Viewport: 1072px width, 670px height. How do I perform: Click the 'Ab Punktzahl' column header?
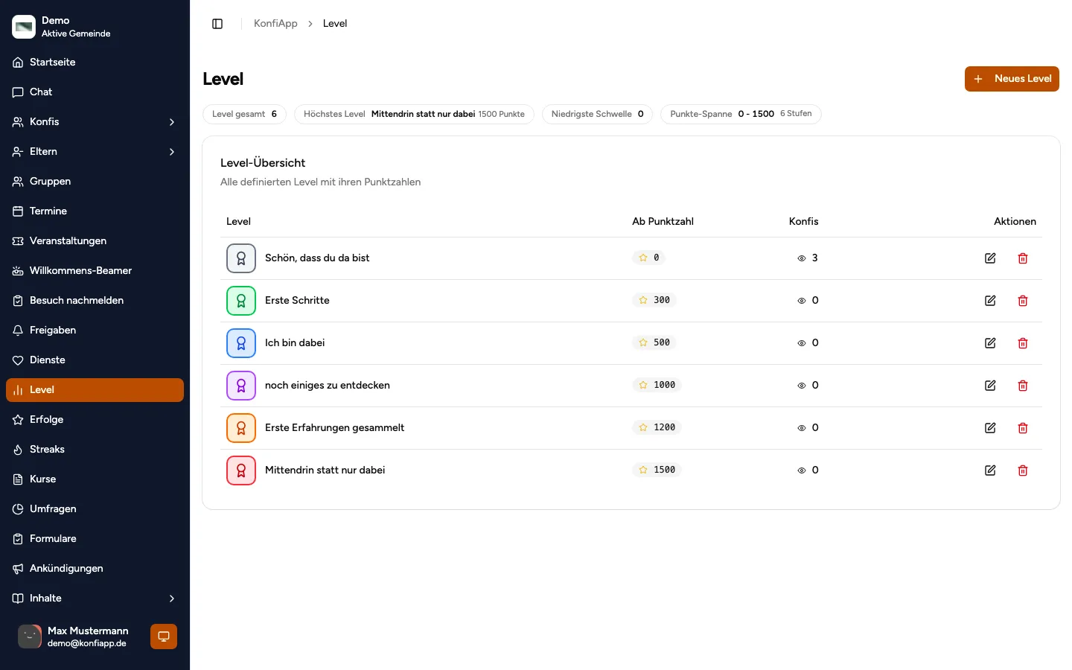(663, 222)
